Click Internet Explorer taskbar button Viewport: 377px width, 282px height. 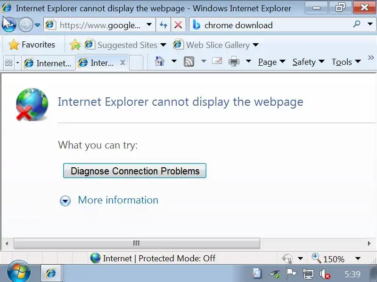(51, 273)
